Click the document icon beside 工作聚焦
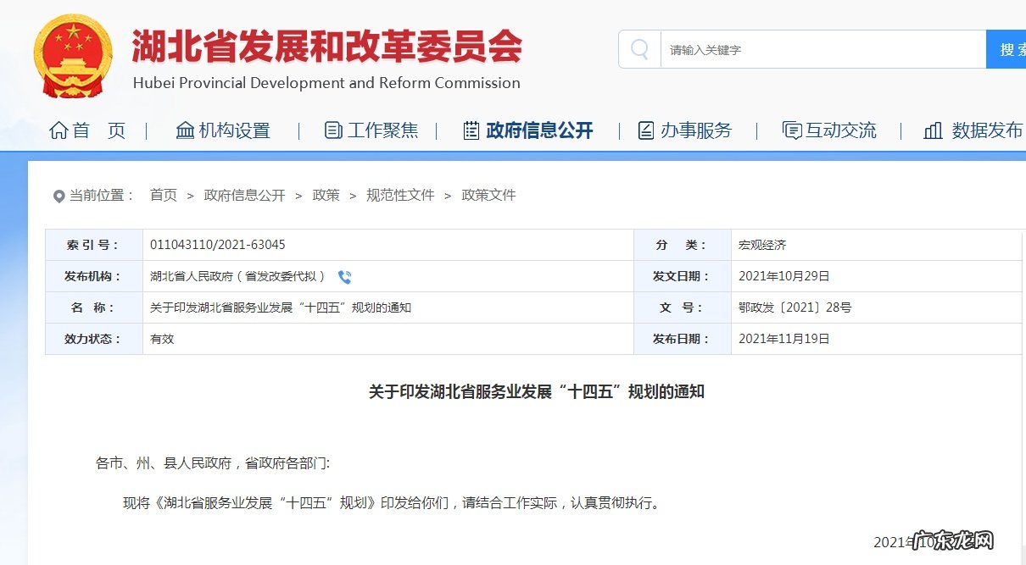The width and height of the screenshot is (1026, 565). point(333,130)
